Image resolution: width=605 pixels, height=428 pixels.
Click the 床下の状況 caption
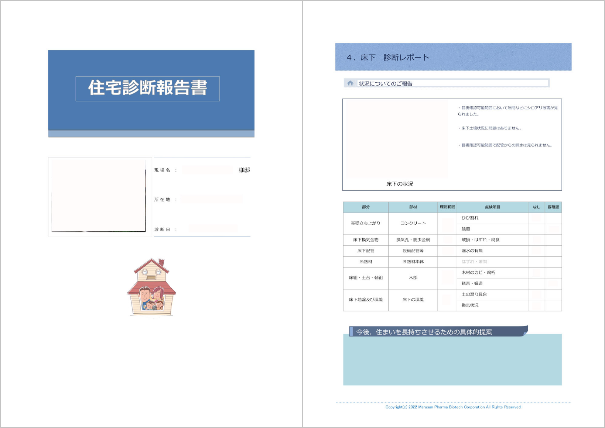[400, 184]
